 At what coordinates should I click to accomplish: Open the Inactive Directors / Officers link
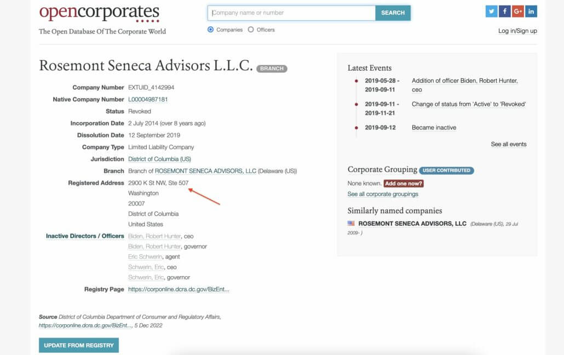pyautogui.click(x=85, y=236)
